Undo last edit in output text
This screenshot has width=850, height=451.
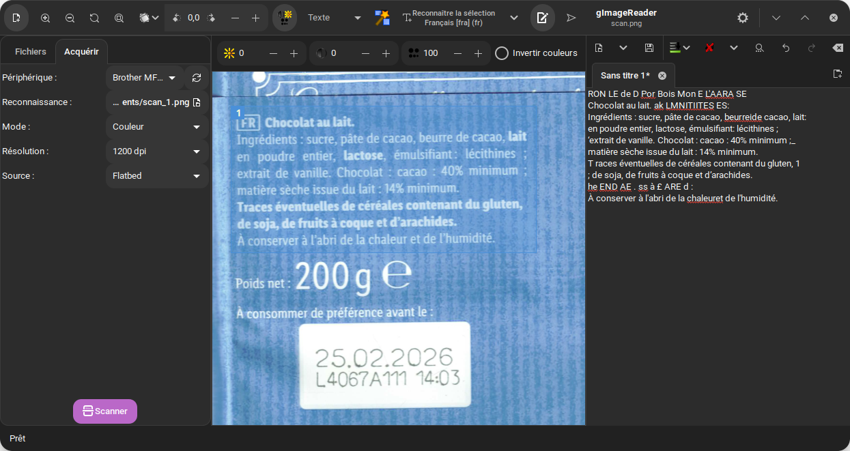point(786,48)
